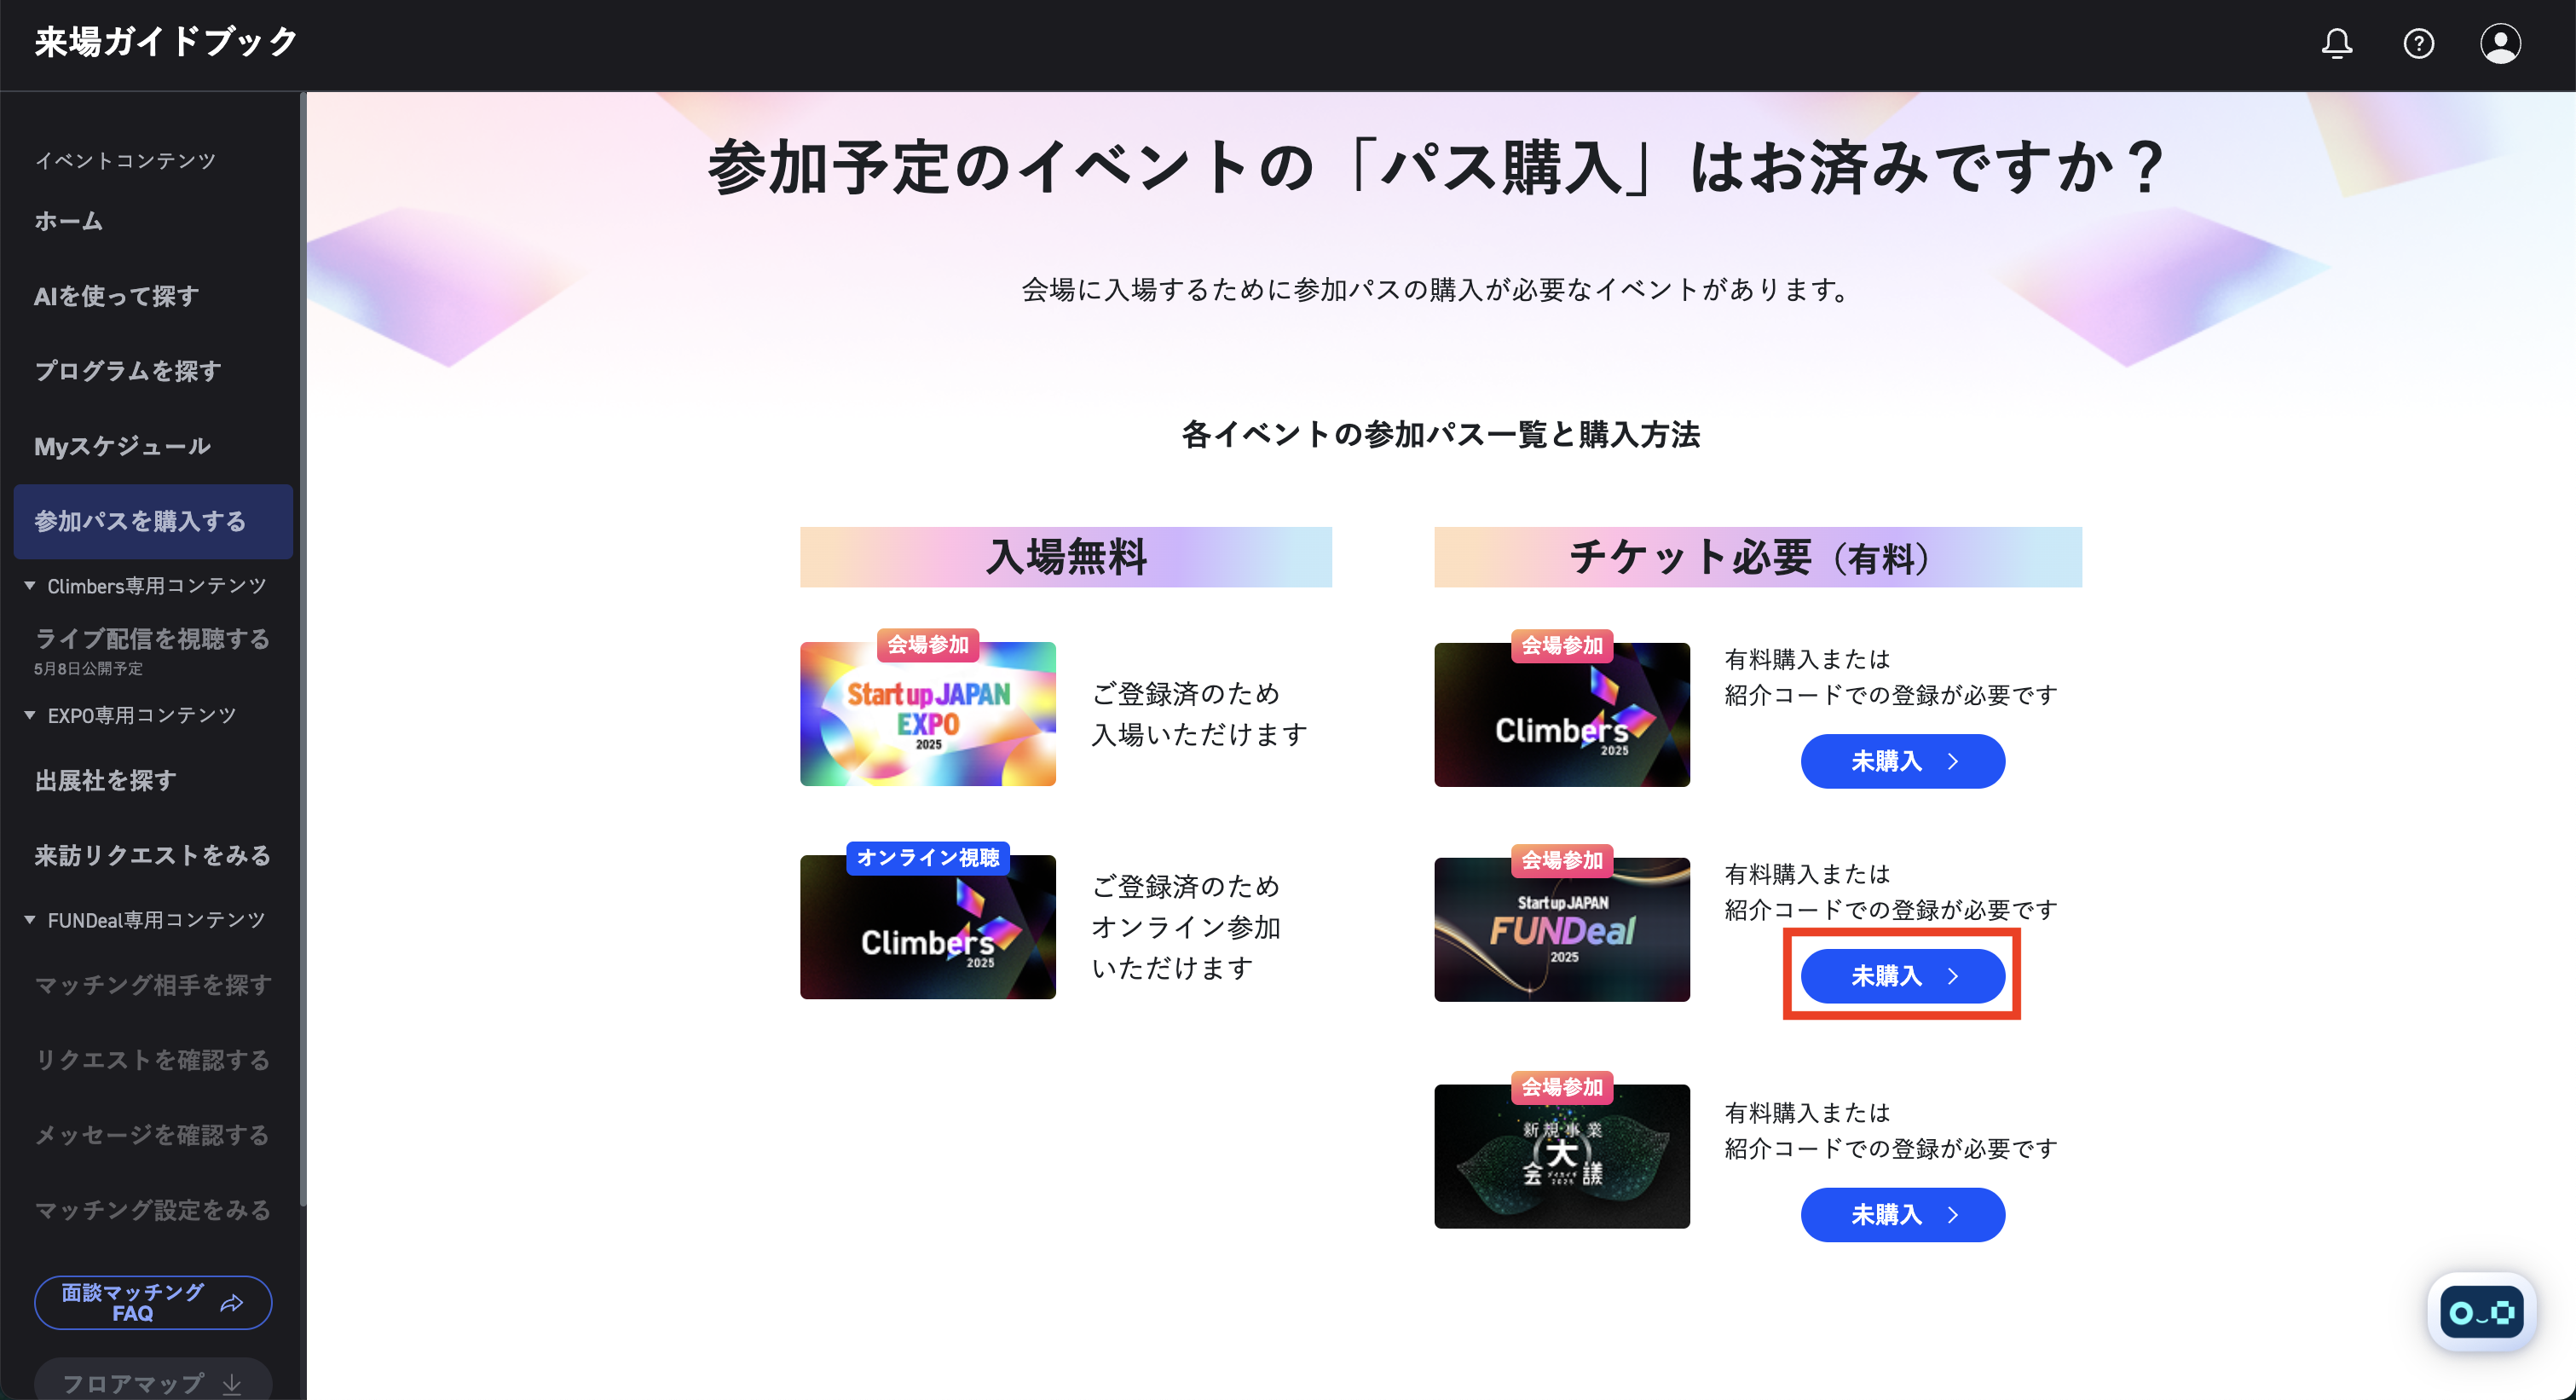Click 未購入 button for Startup JAPAN FUNDeal
The width and height of the screenshot is (2576, 1400).
(x=1902, y=975)
